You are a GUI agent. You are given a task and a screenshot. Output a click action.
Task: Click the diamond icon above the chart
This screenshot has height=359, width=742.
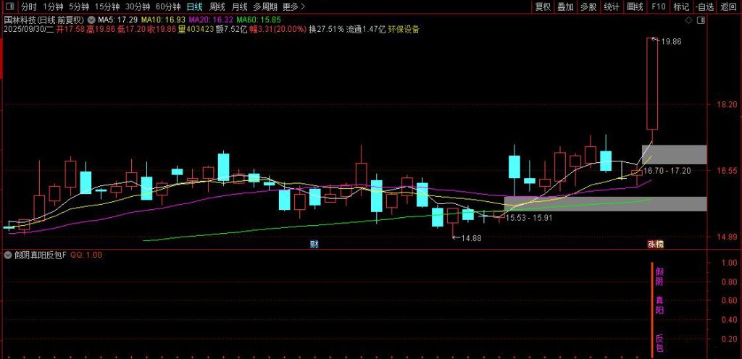coord(688,20)
